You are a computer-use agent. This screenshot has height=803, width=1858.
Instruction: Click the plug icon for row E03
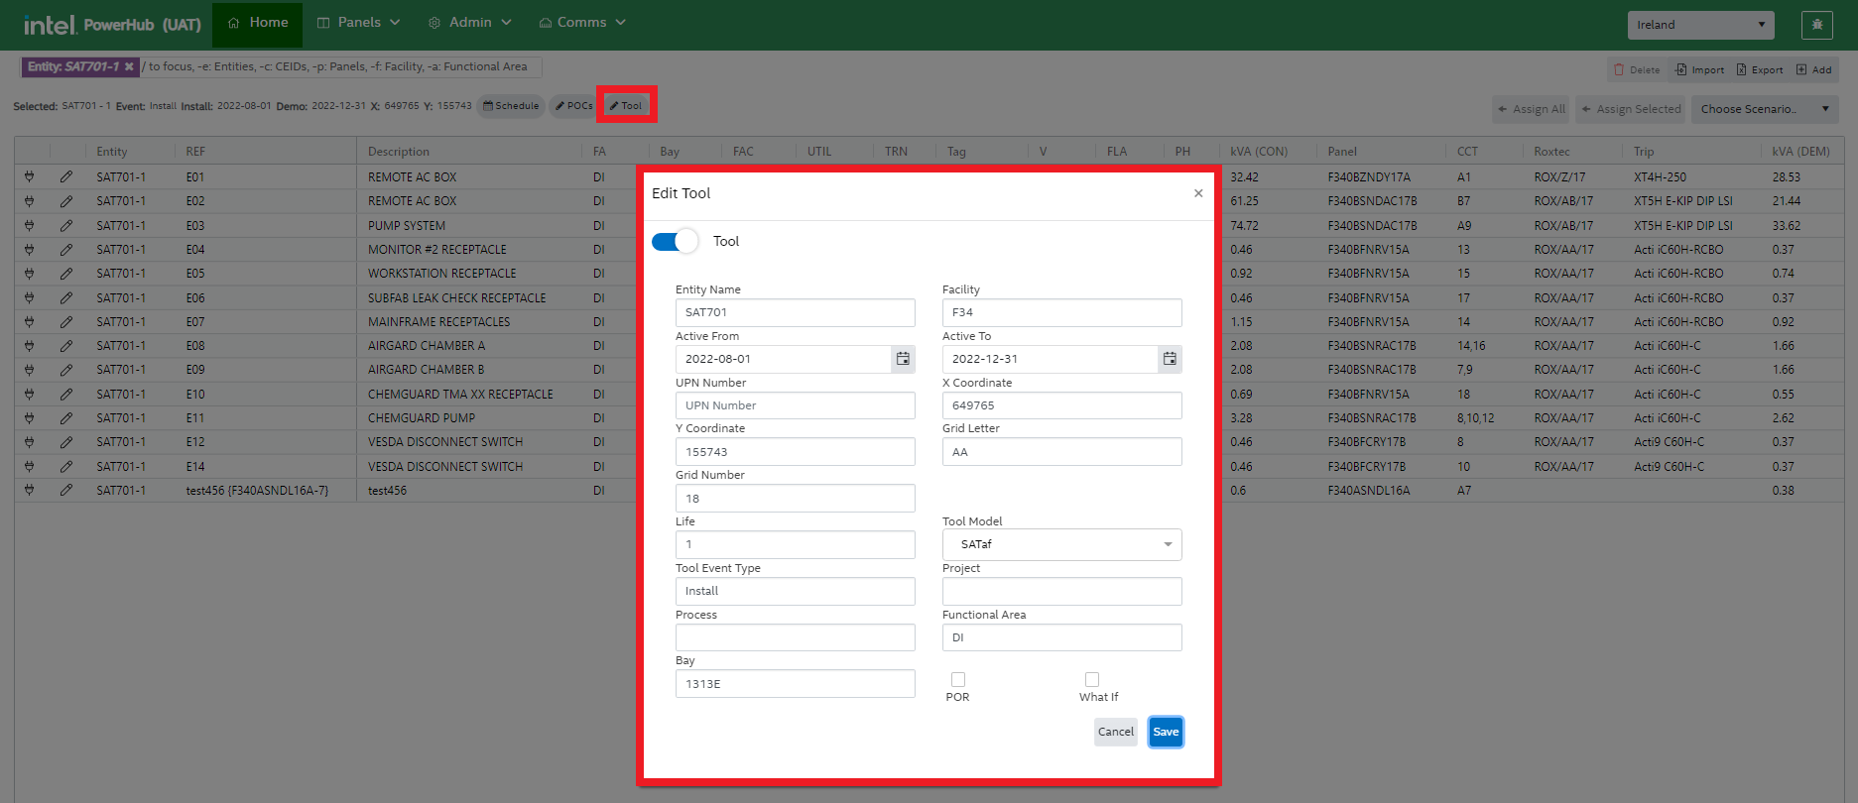(x=29, y=225)
